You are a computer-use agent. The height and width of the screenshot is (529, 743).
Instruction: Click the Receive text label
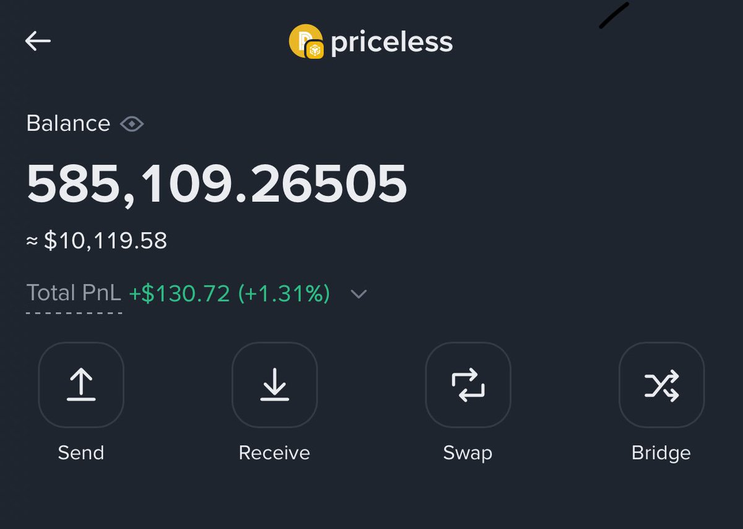click(x=274, y=453)
